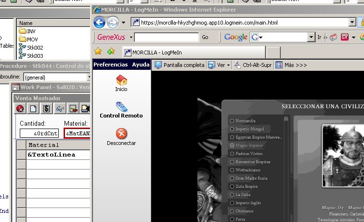Expand the address bar URL dropdown

tap(352, 22)
